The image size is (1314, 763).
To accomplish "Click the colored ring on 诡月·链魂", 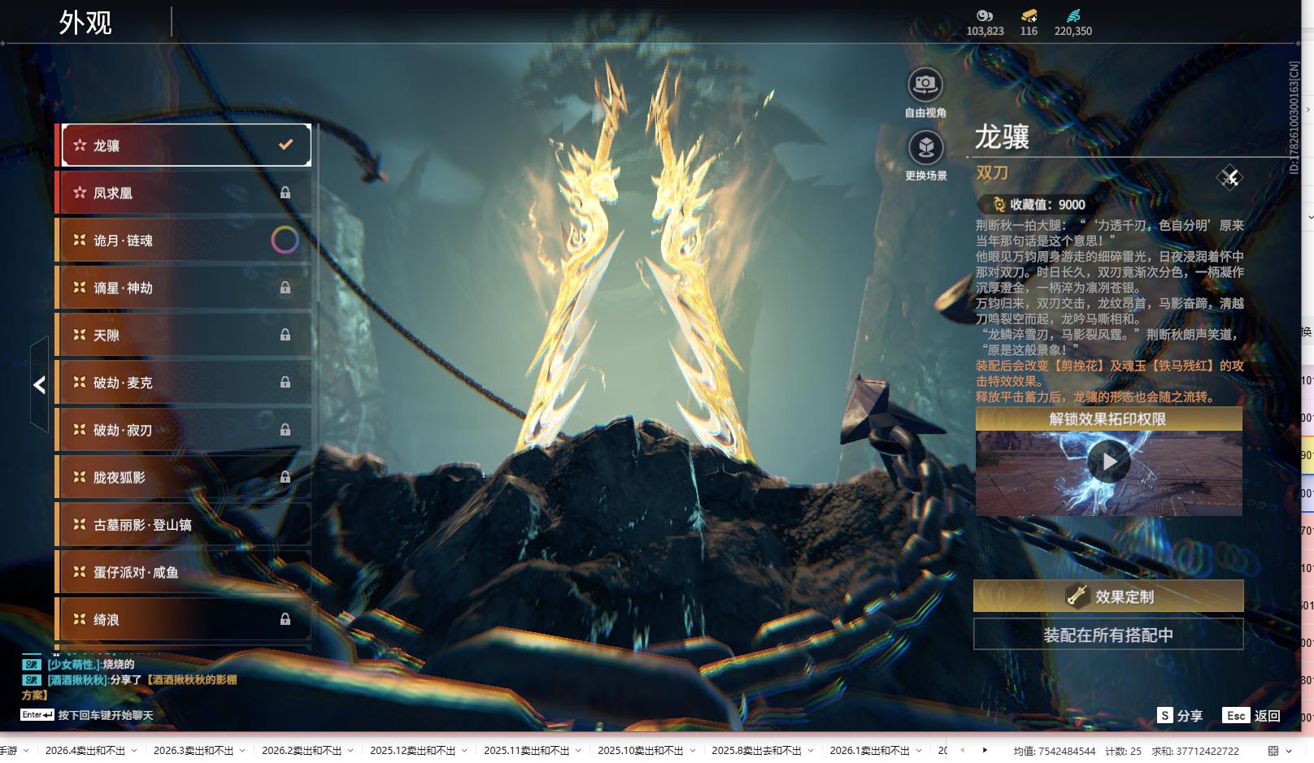I will pyautogui.click(x=285, y=240).
